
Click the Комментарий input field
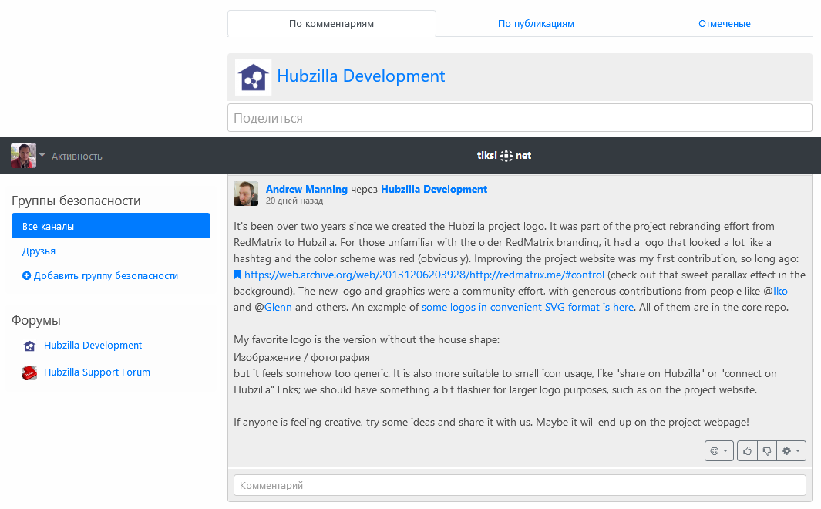coord(520,485)
